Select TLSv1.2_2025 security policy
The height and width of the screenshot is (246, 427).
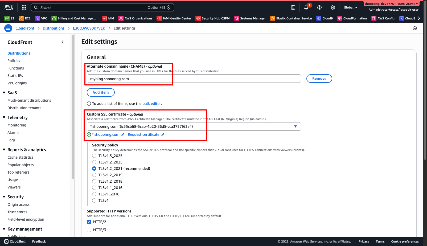[x=94, y=162]
